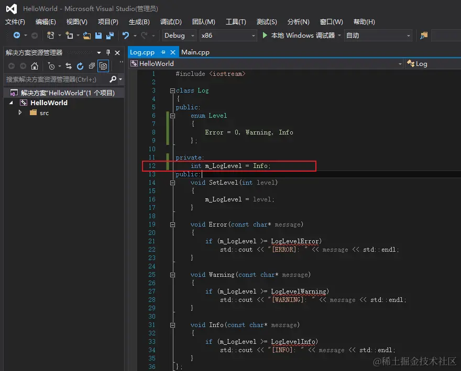Open Solution Explorer window options dropdown
This screenshot has height=371, width=461.
pos(99,52)
